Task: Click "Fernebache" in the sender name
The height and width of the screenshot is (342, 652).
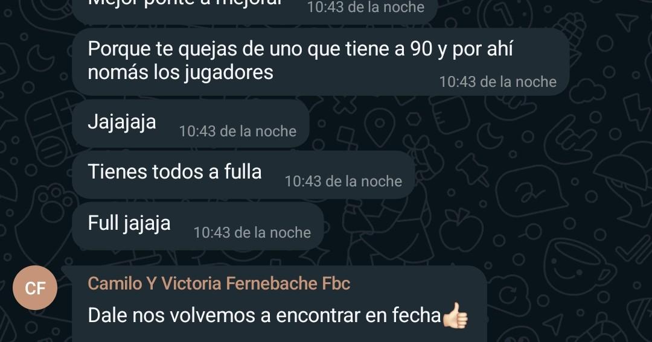Action: [272, 283]
